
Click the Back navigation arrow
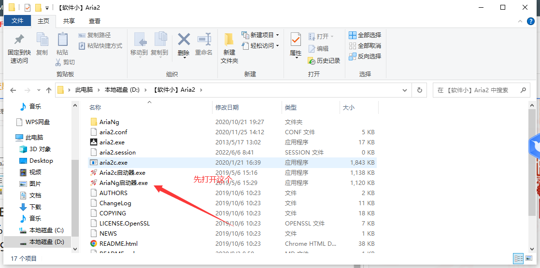pyautogui.click(x=13, y=90)
